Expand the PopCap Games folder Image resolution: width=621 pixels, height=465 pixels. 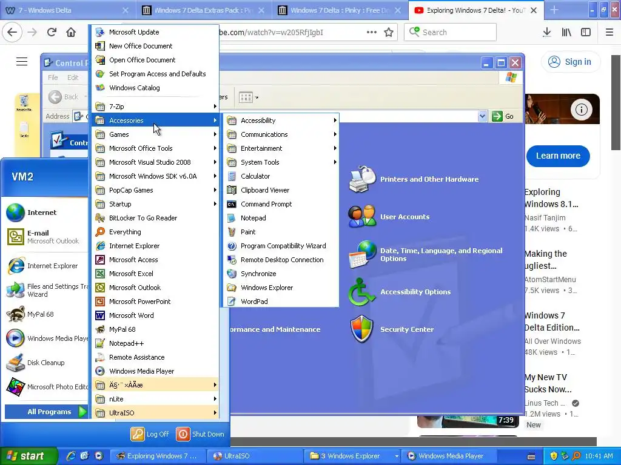click(x=156, y=190)
